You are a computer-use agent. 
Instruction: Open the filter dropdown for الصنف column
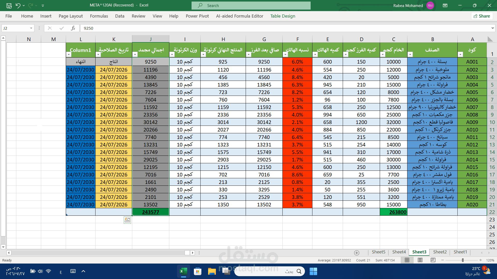[x=410, y=55]
